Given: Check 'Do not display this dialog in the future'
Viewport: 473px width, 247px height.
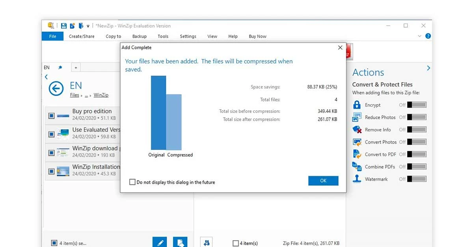Looking at the screenshot, I should 132,182.
